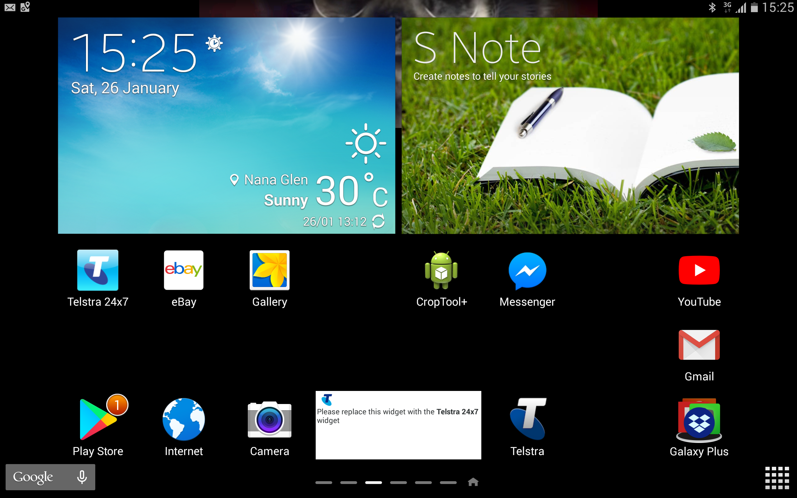Open the Gallery app
This screenshot has width=797, height=498.
[x=269, y=271]
